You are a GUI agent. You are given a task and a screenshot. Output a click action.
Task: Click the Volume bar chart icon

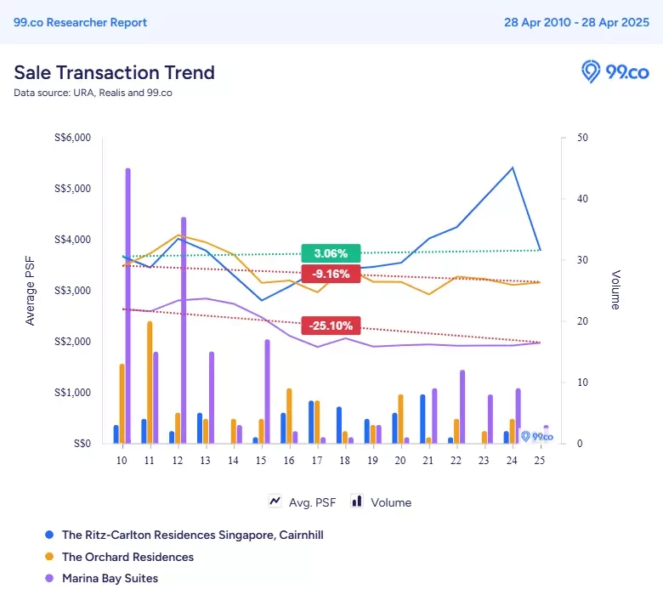tap(357, 501)
